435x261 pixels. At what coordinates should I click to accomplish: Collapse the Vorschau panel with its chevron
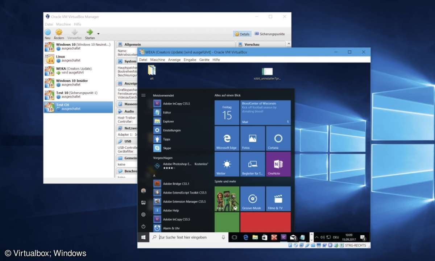(x=289, y=44)
